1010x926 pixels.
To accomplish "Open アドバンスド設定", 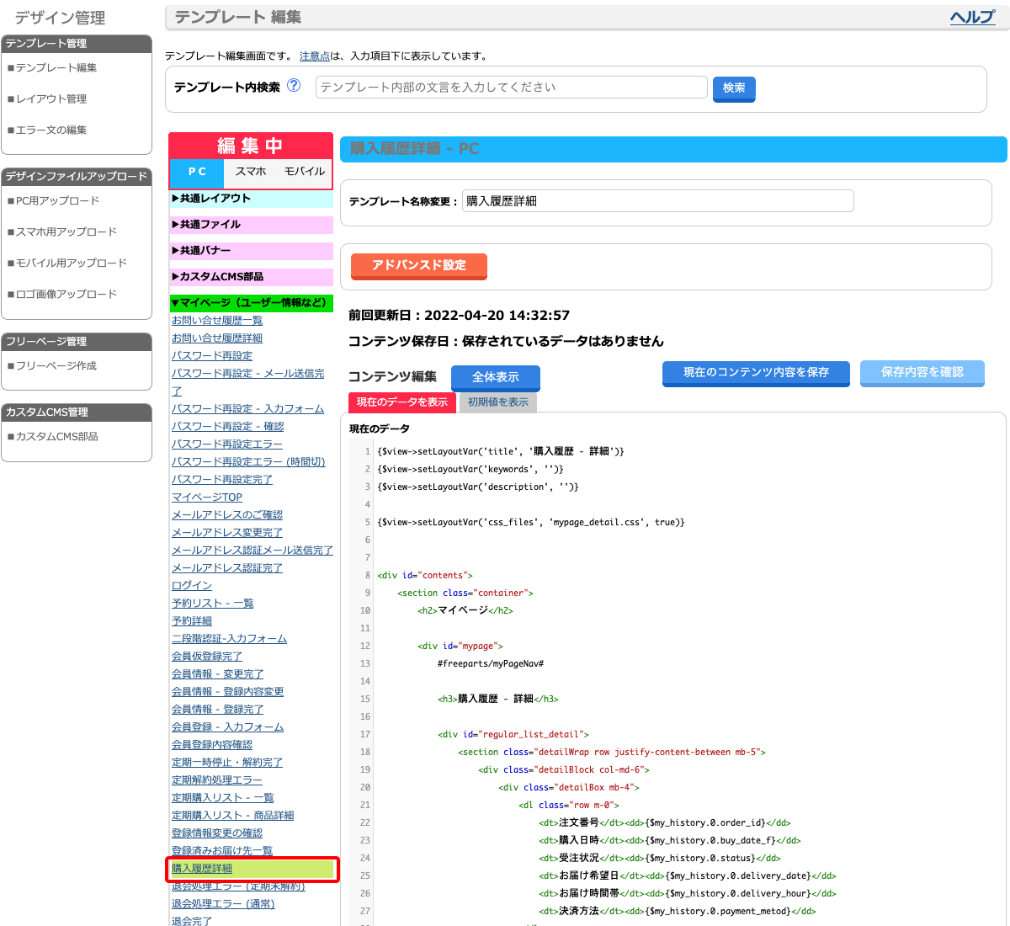I will 418,265.
